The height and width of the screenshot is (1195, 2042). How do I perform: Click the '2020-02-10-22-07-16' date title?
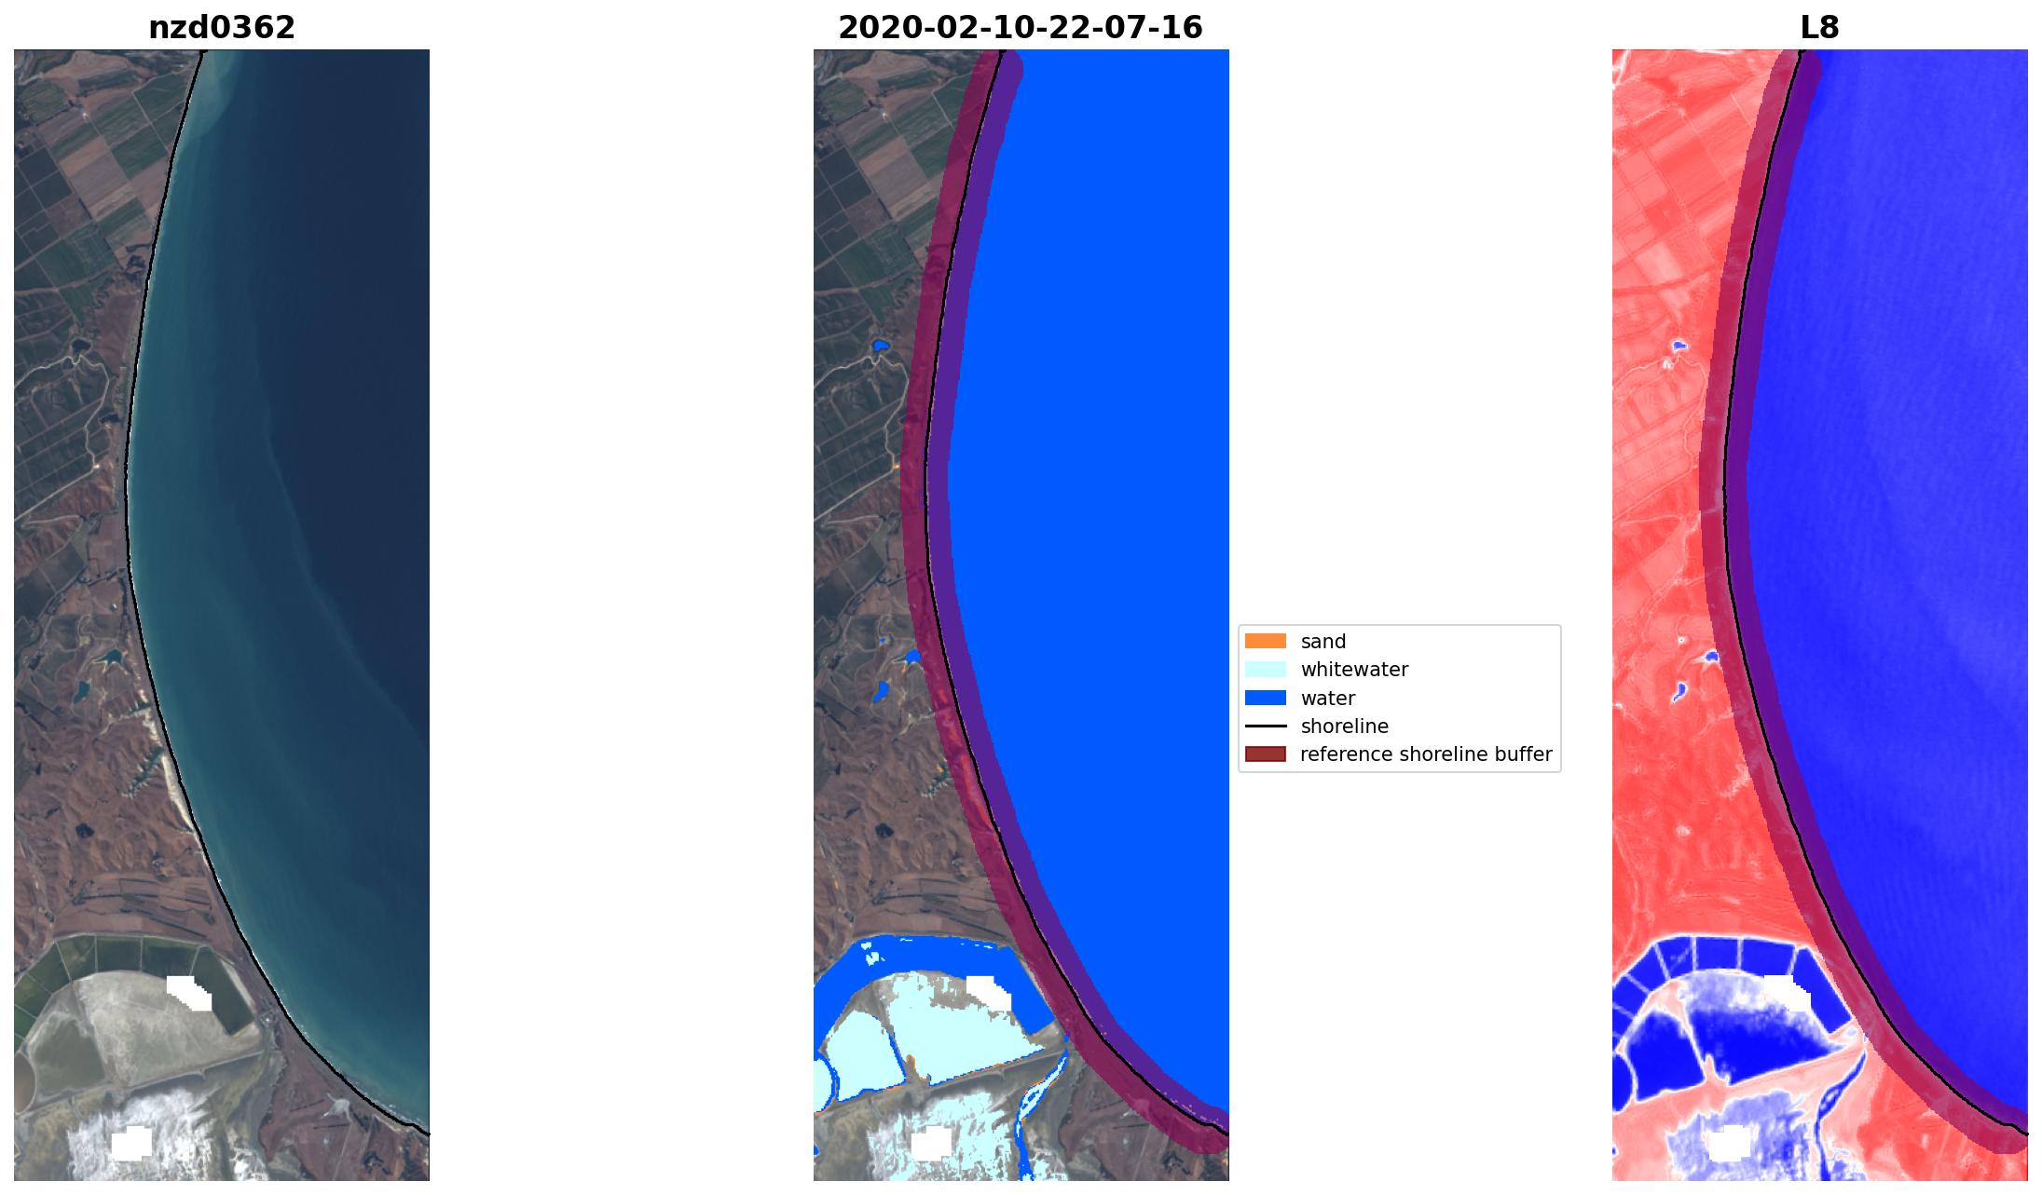[x=1021, y=28]
